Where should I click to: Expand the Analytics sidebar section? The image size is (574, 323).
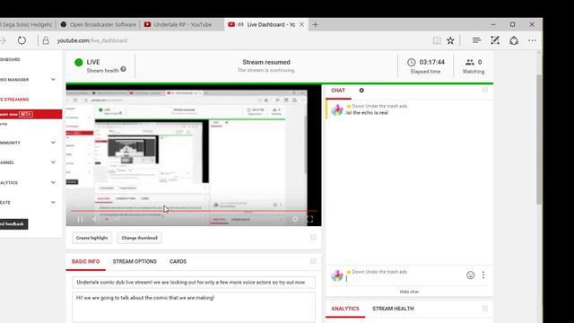[53, 182]
